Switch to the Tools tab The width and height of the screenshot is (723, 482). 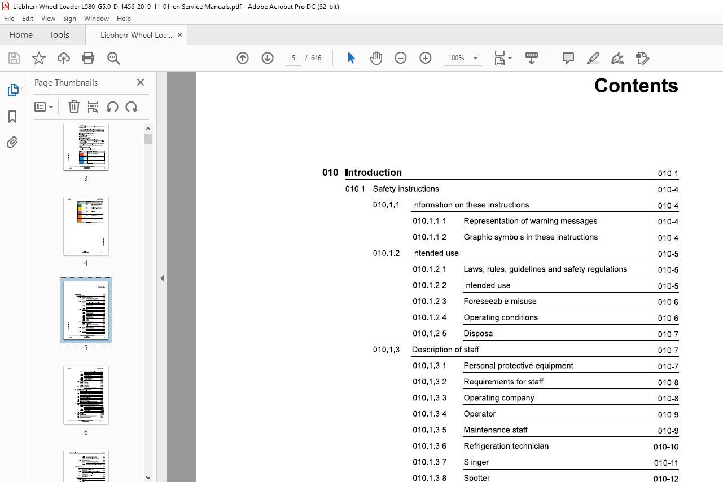pyautogui.click(x=59, y=34)
